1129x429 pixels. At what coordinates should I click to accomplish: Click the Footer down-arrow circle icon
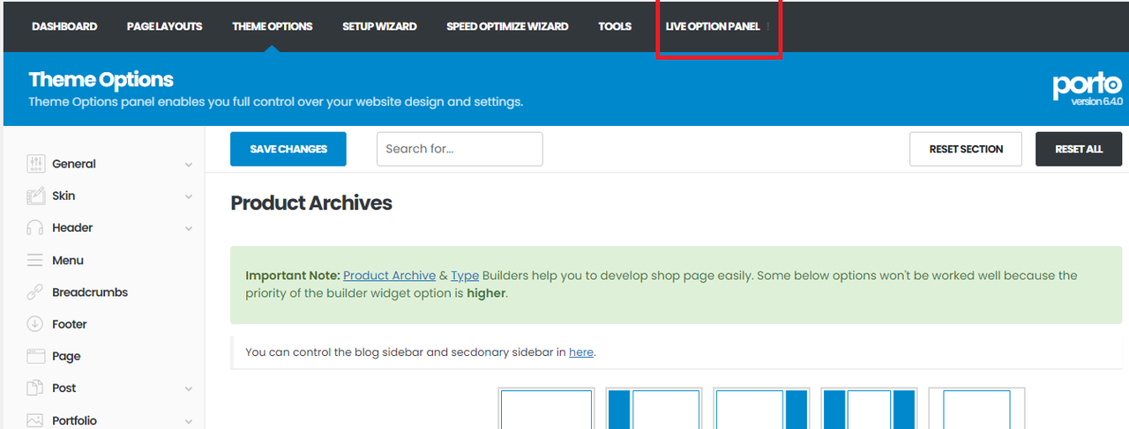click(35, 324)
